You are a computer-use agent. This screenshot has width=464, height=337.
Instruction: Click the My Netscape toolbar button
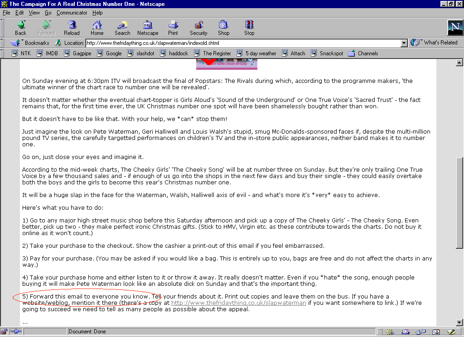pyautogui.click(x=148, y=28)
